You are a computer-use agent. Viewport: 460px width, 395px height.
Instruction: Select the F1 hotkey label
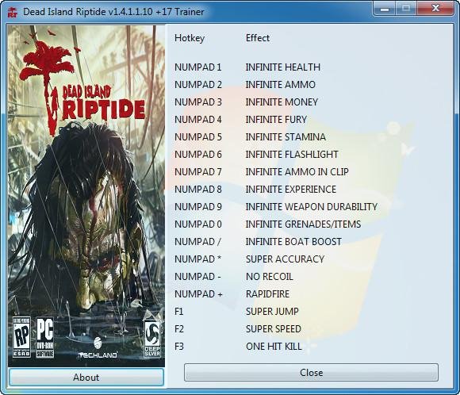(x=179, y=312)
